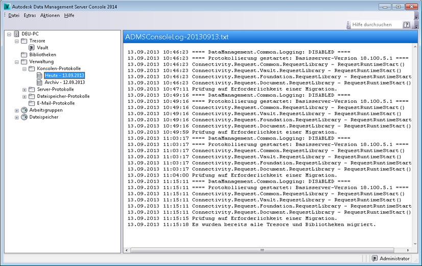
Task: Click the Arbeitsgruppen globe icon
Action: (24, 110)
